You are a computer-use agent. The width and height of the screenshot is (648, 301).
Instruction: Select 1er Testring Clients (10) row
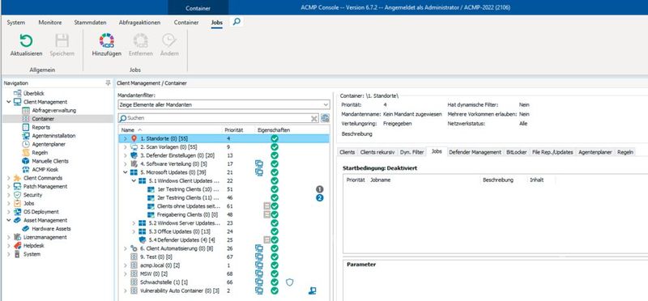click(224, 189)
